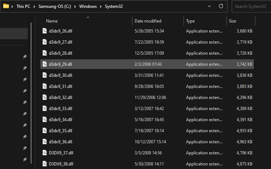The height and width of the screenshot is (169, 271).
Task: Sort by the Type column header
Action: click(190, 21)
